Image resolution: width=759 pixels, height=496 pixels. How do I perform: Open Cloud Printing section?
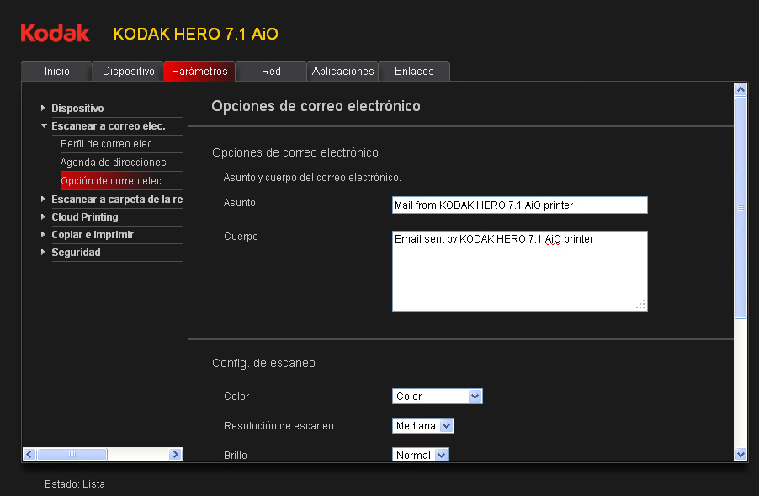pyautogui.click(x=85, y=217)
